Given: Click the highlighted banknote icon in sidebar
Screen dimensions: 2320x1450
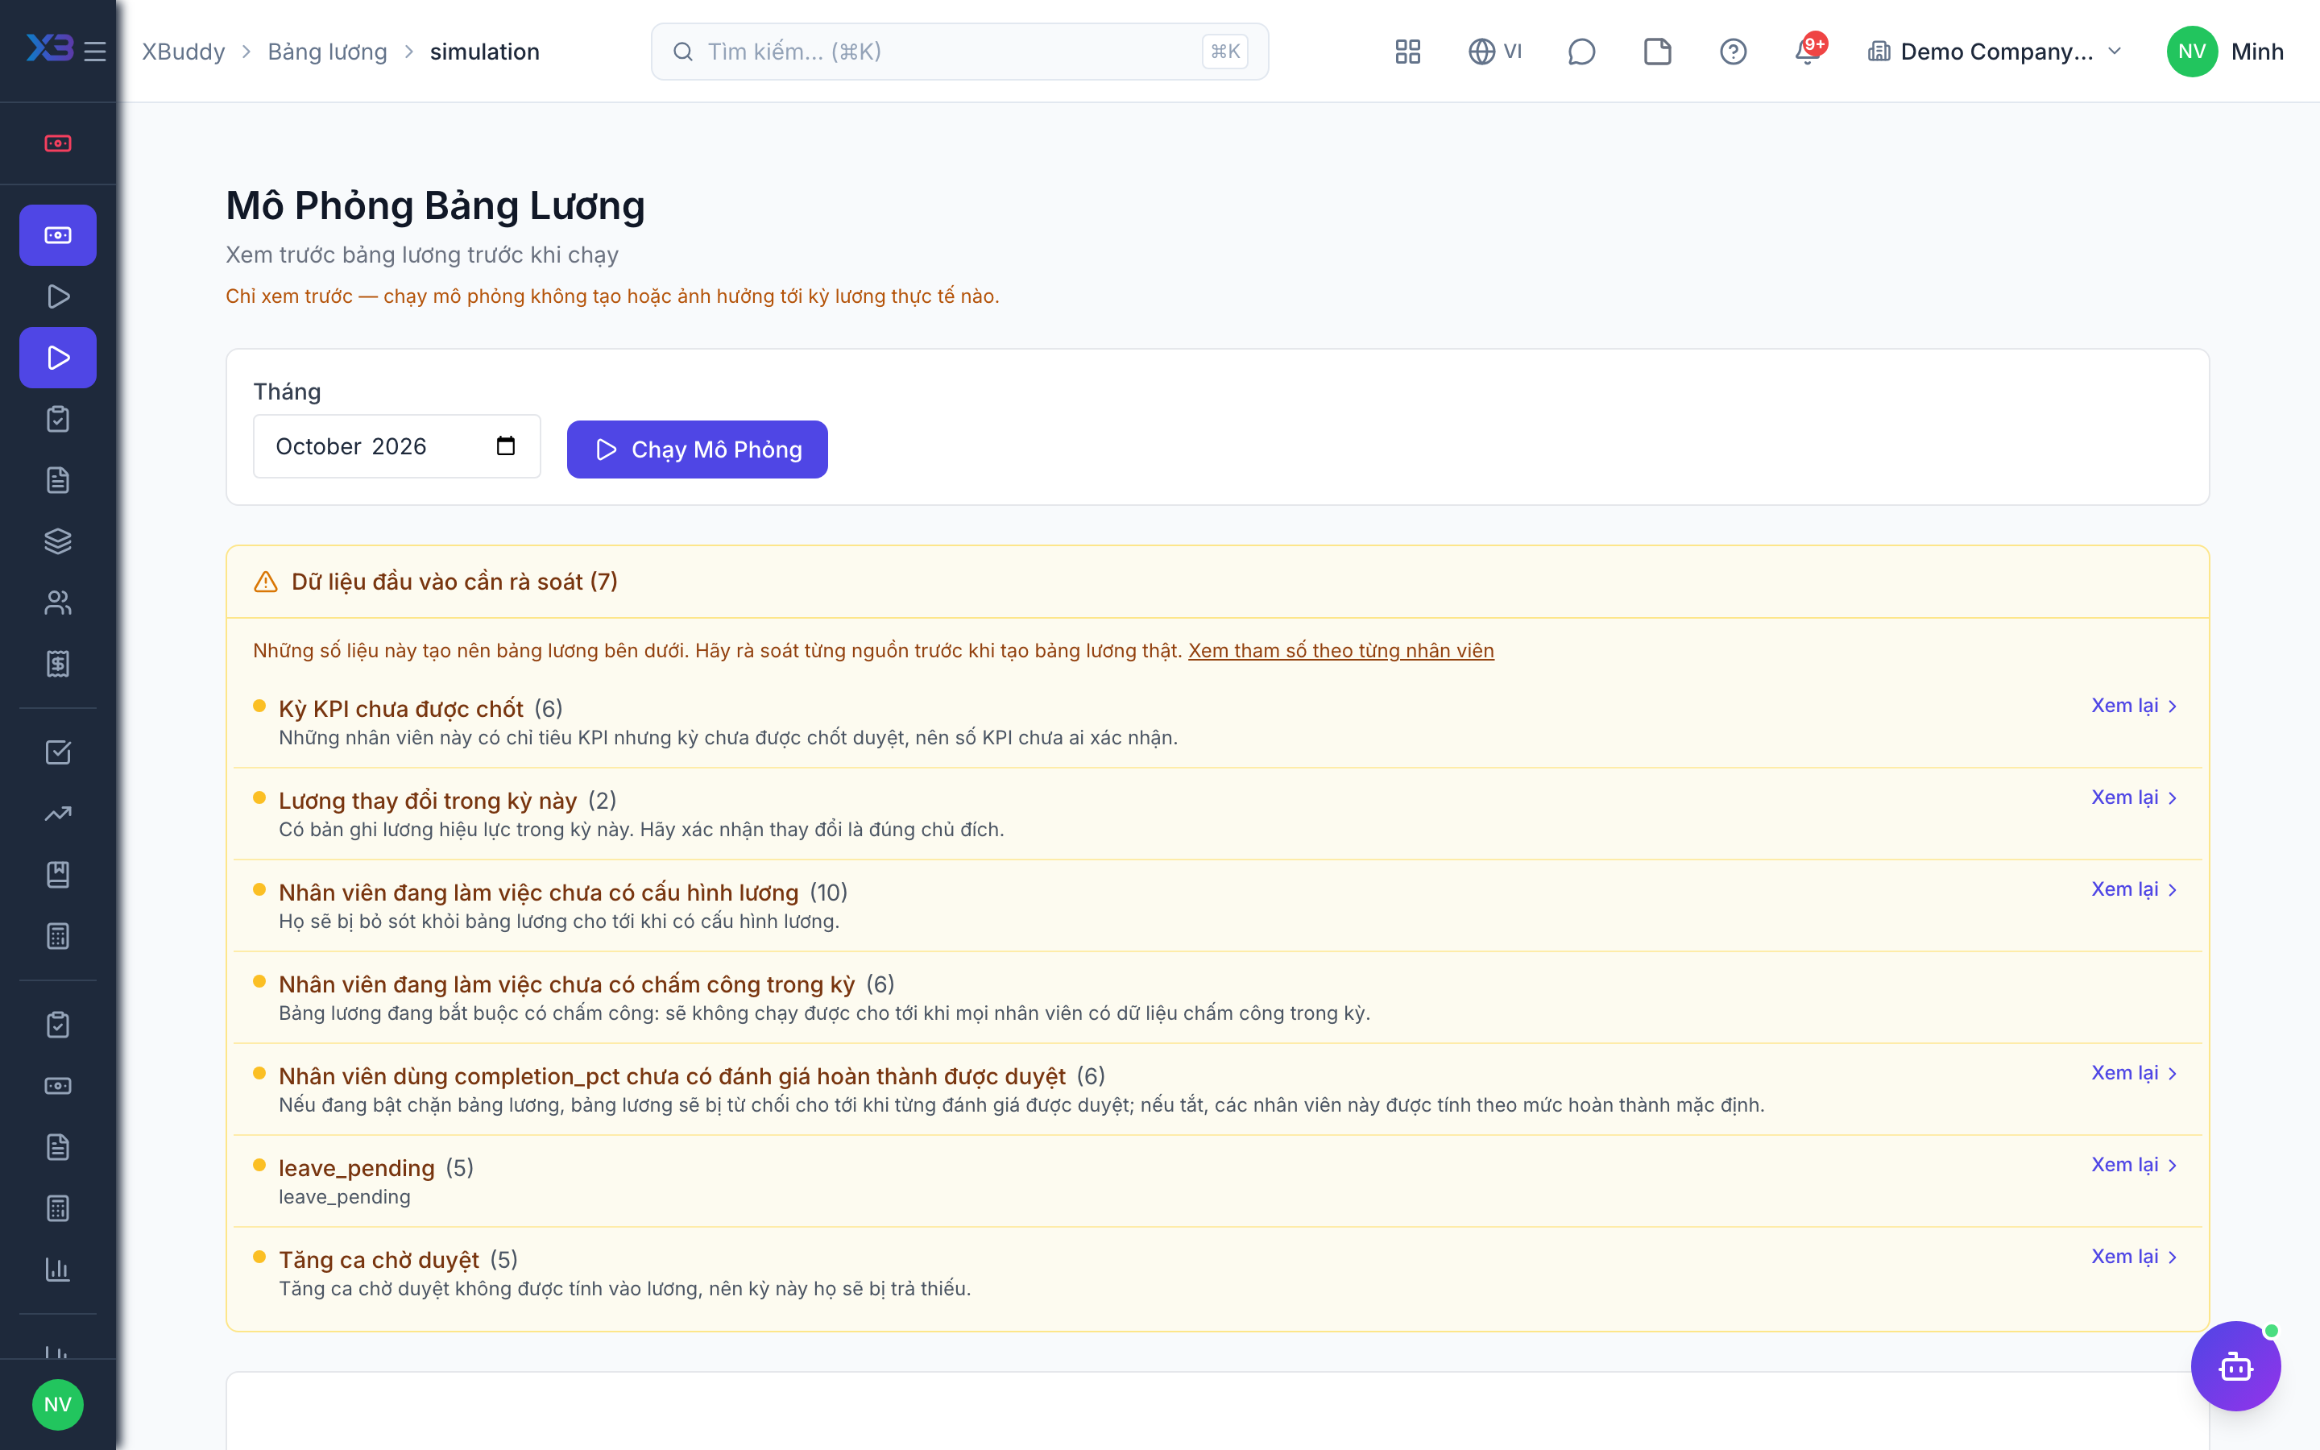Looking at the screenshot, I should coord(57,235).
